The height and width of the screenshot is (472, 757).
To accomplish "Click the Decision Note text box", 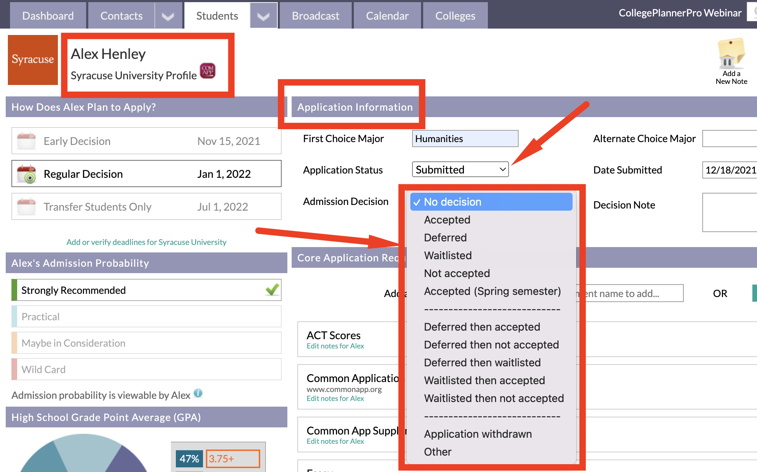I will (x=729, y=212).
